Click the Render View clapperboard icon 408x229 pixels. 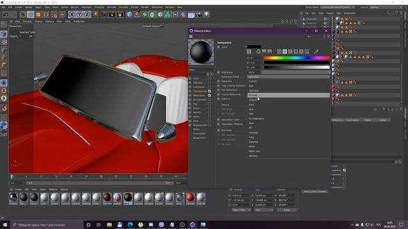click(105, 15)
